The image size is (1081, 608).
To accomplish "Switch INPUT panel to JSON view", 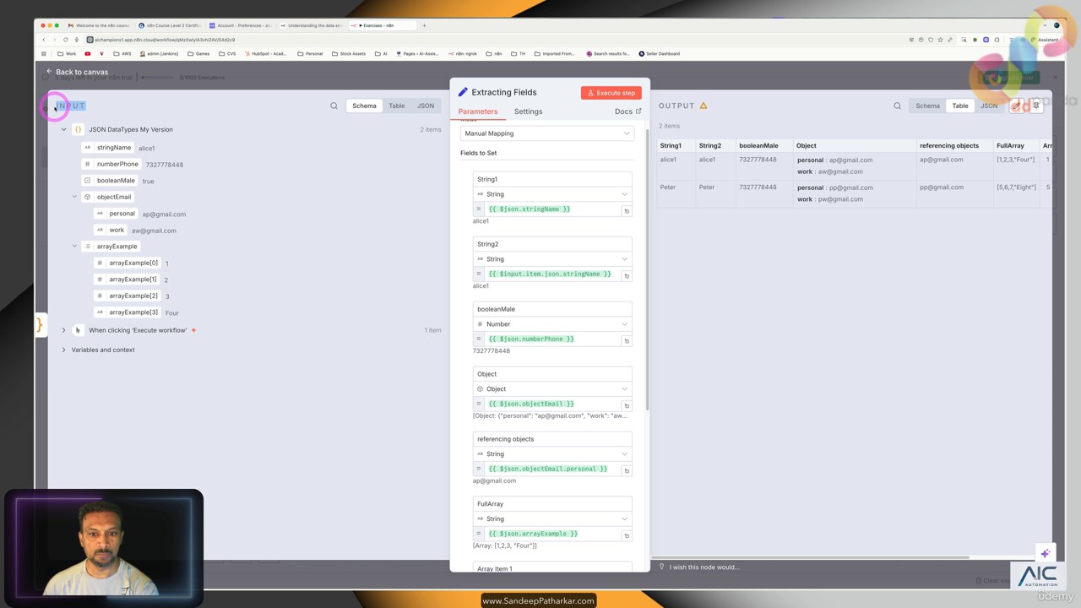I will [x=426, y=106].
